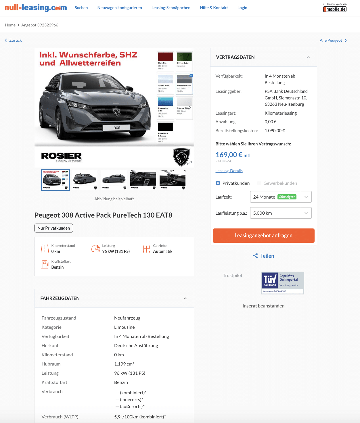Select the third car side-view thumbnail

(114, 180)
